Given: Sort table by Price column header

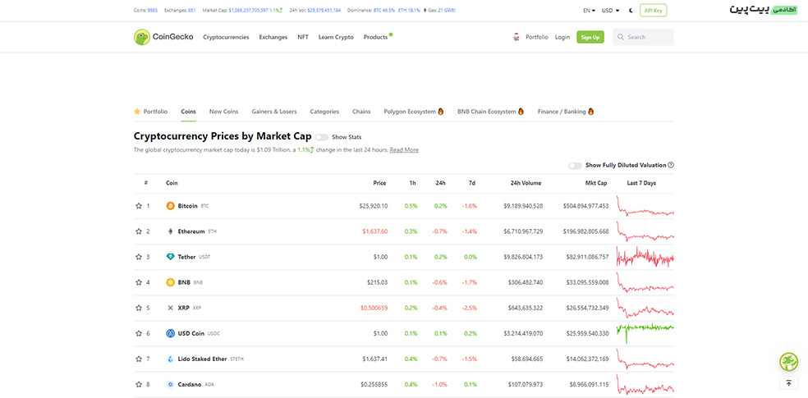Looking at the screenshot, I should pos(380,183).
